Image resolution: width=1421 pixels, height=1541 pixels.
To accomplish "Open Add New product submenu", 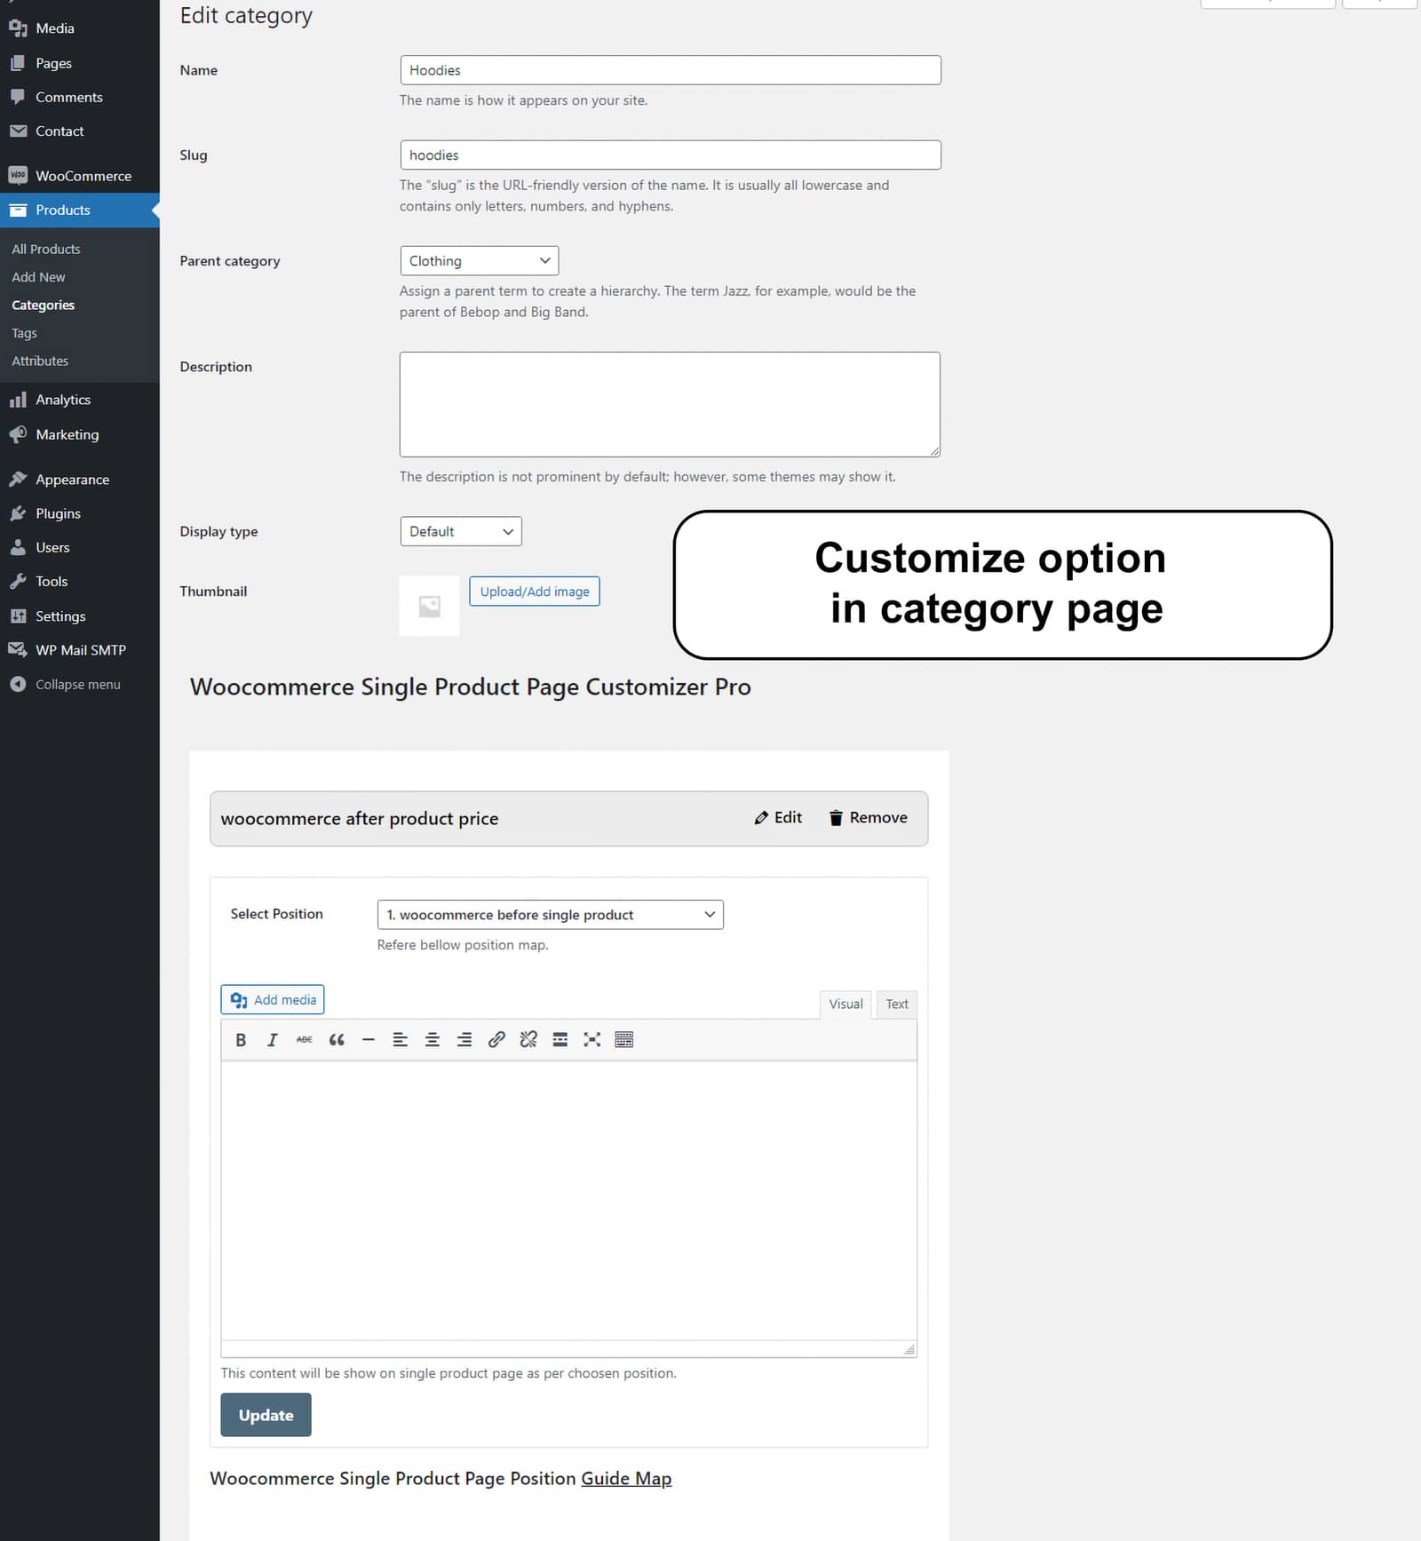I will click(x=38, y=277).
